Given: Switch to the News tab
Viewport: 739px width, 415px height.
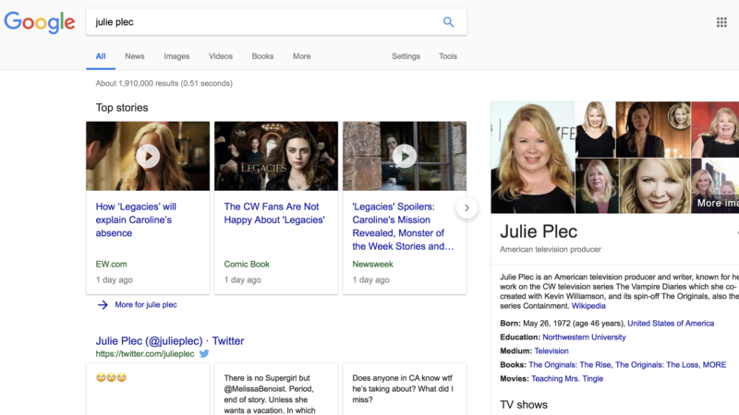Looking at the screenshot, I should click(x=135, y=56).
